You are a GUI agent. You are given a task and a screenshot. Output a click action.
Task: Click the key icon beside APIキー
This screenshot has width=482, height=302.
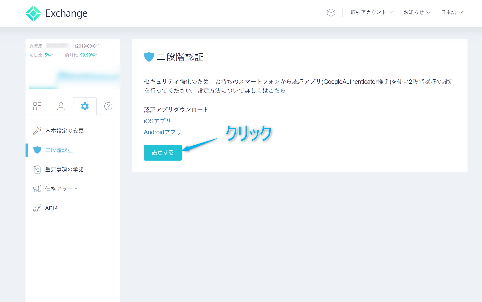point(37,208)
